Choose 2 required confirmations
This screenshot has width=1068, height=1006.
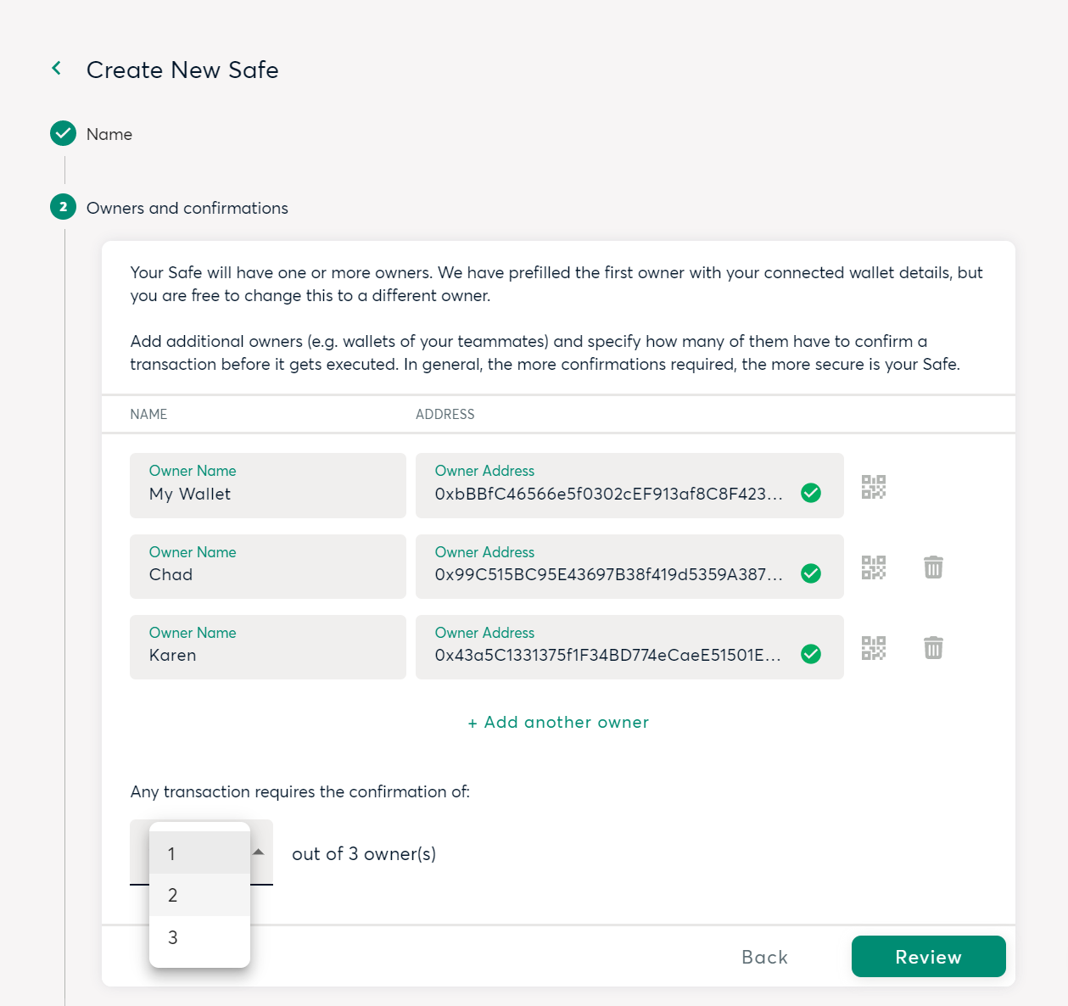[x=199, y=895]
